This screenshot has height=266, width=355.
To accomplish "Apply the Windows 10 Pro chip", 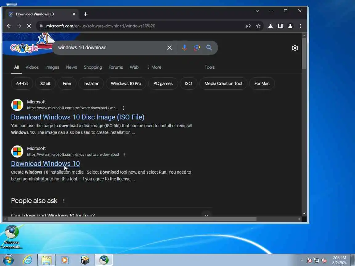I will coord(126,83).
